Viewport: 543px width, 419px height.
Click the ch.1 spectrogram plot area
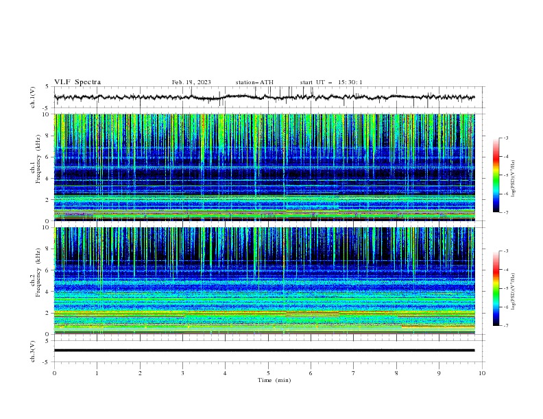[265, 167]
